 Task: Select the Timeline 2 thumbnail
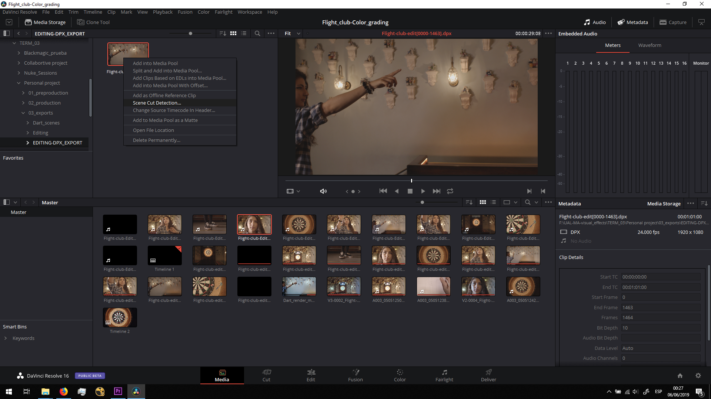pos(120,317)
